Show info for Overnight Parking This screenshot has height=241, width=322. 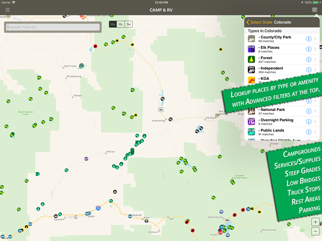click(309, 121)
